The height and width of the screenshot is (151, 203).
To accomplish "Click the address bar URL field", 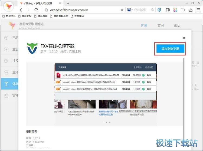I will coord(81,10).
